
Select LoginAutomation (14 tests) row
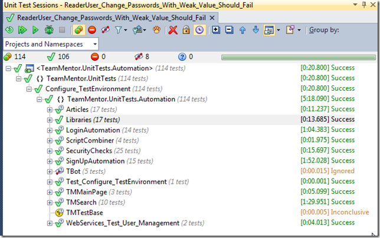tap(107, 130)
